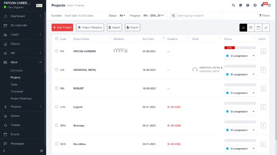The image size is (277, 155).
Task: Select the Sics Africa project checkbox
Action: click(56, 144)
